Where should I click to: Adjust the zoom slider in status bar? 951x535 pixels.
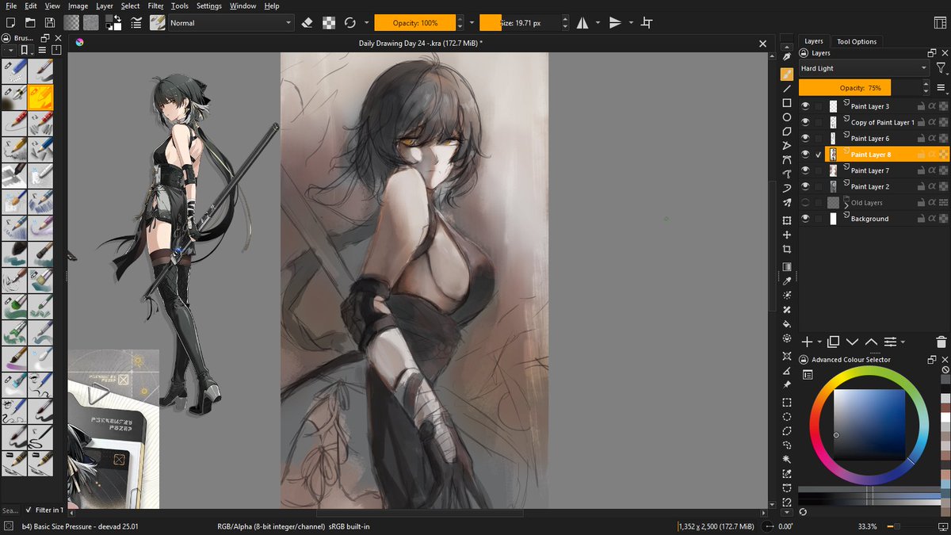pos(911,526)
